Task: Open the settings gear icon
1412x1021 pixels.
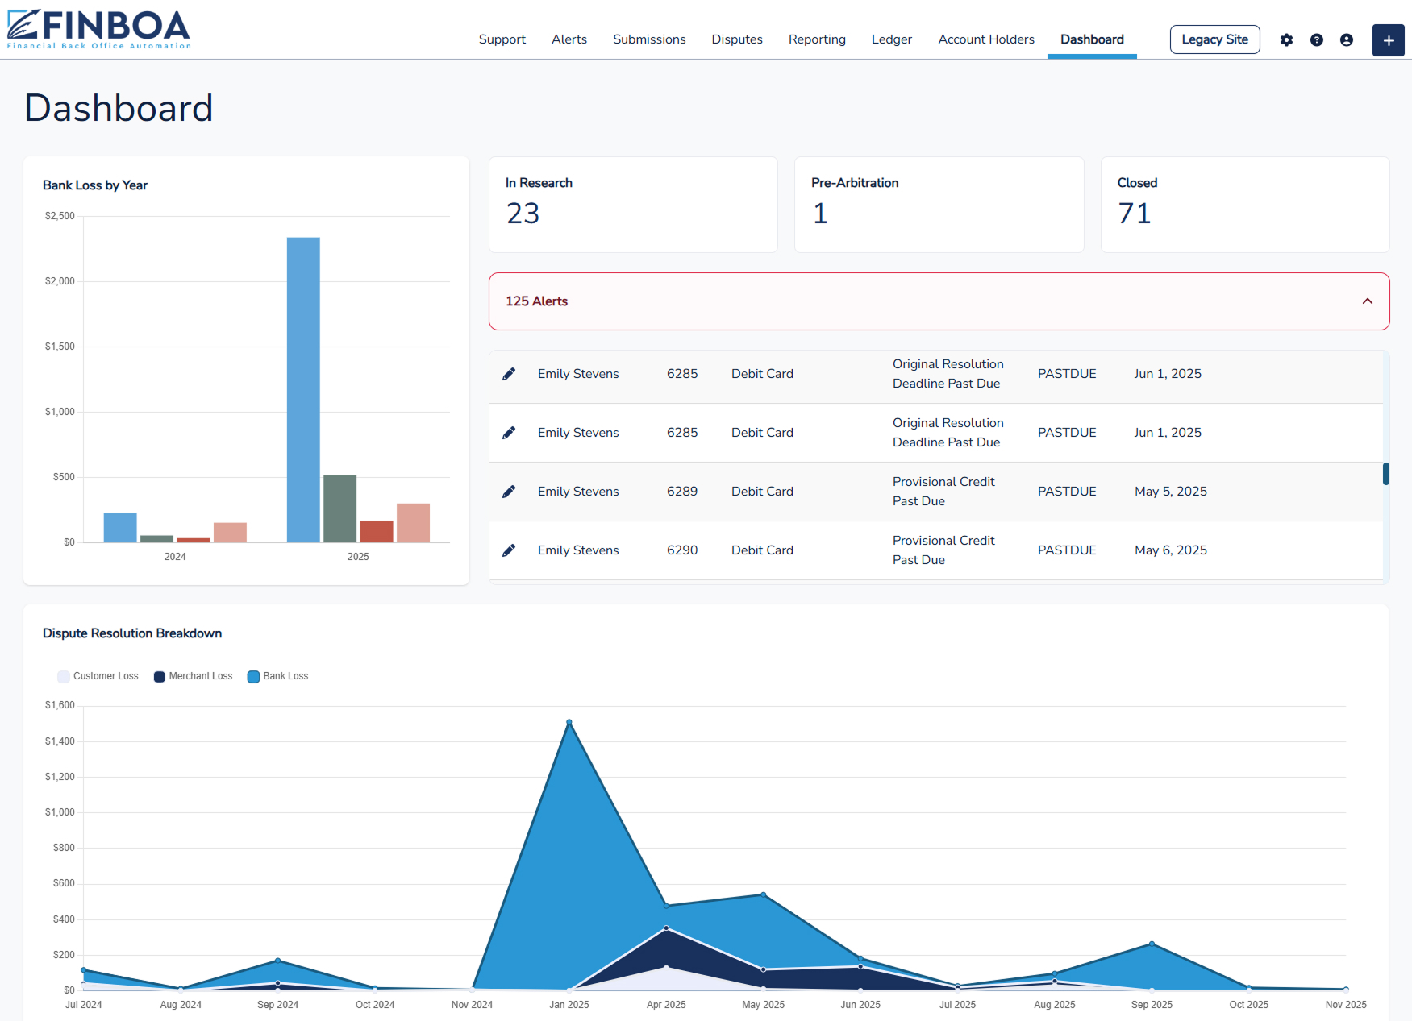Action: click(x=1286, y=39)
